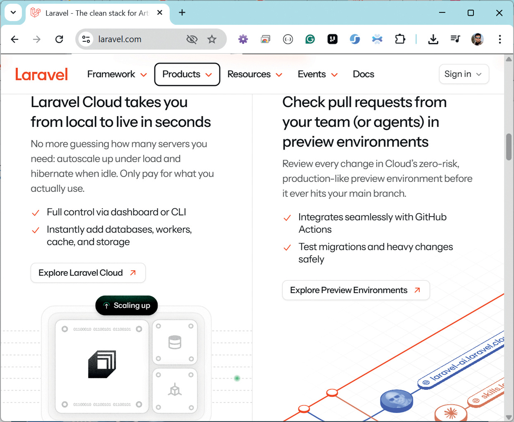This screenshot has height=422, width=514.
Task: Open the Products navigation menu
Action: tap(187, 74)
